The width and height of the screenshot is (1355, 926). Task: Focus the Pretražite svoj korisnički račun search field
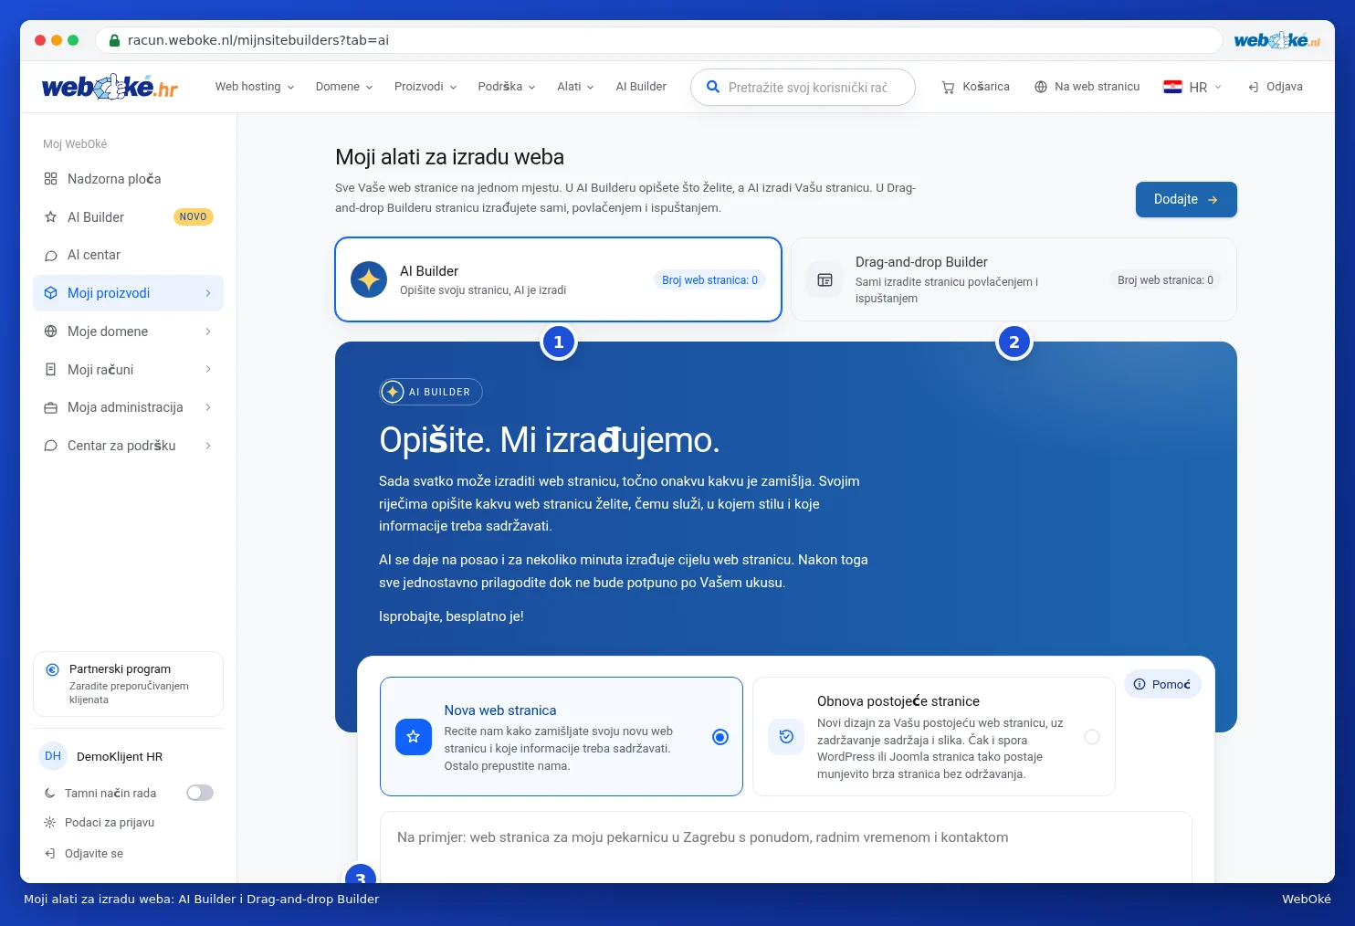[804, 88]
